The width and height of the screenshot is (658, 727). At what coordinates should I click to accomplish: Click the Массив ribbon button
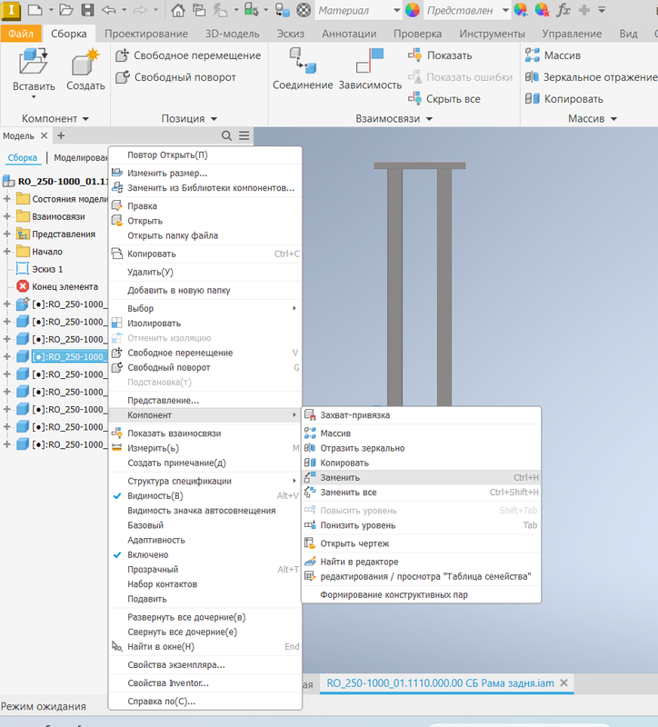pos(553,55)
